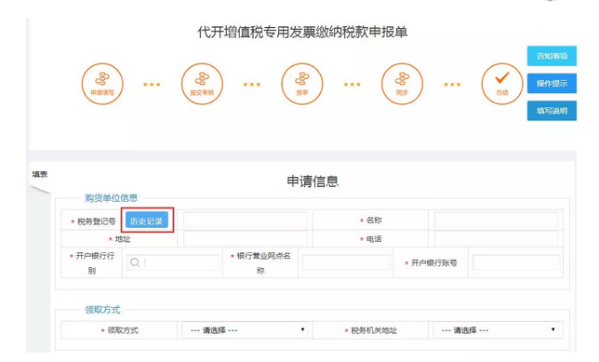Click the 申请信息 title text
The height and width of the screenshot is (362, 599).
pyautogui.click(x=313, y=181)
